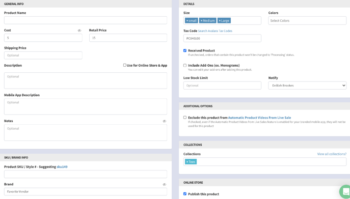Image resolution: width=350 pixels, height=199 pixels.
Task: Toggle visibility icon next to Notes
Action: 164,121
